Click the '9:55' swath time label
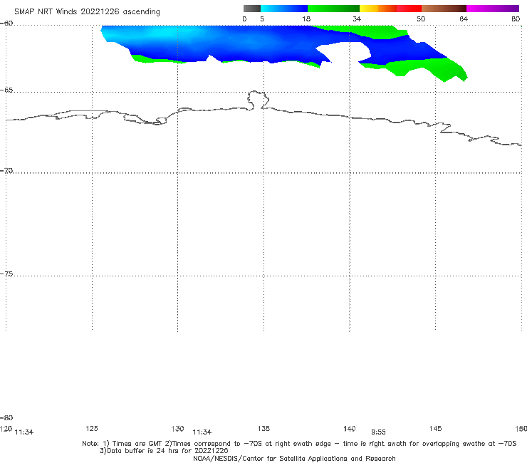The image size is (527, 463). [378, 432]
